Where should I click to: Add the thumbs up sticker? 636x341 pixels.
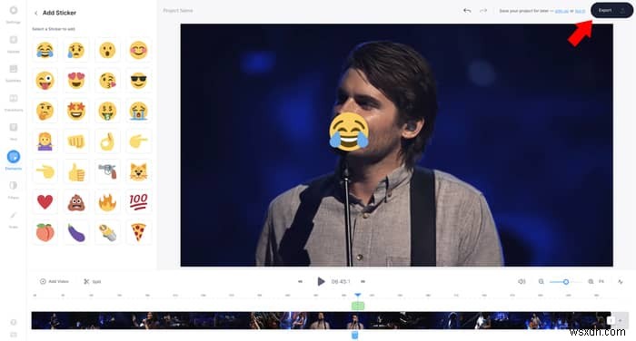(x=75, y=171)
